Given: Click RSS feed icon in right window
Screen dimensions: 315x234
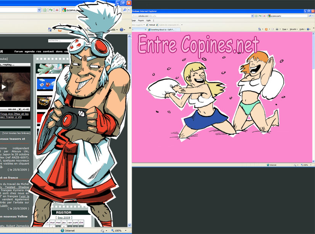Looking at the screenshot, I should tap(266, 29).
